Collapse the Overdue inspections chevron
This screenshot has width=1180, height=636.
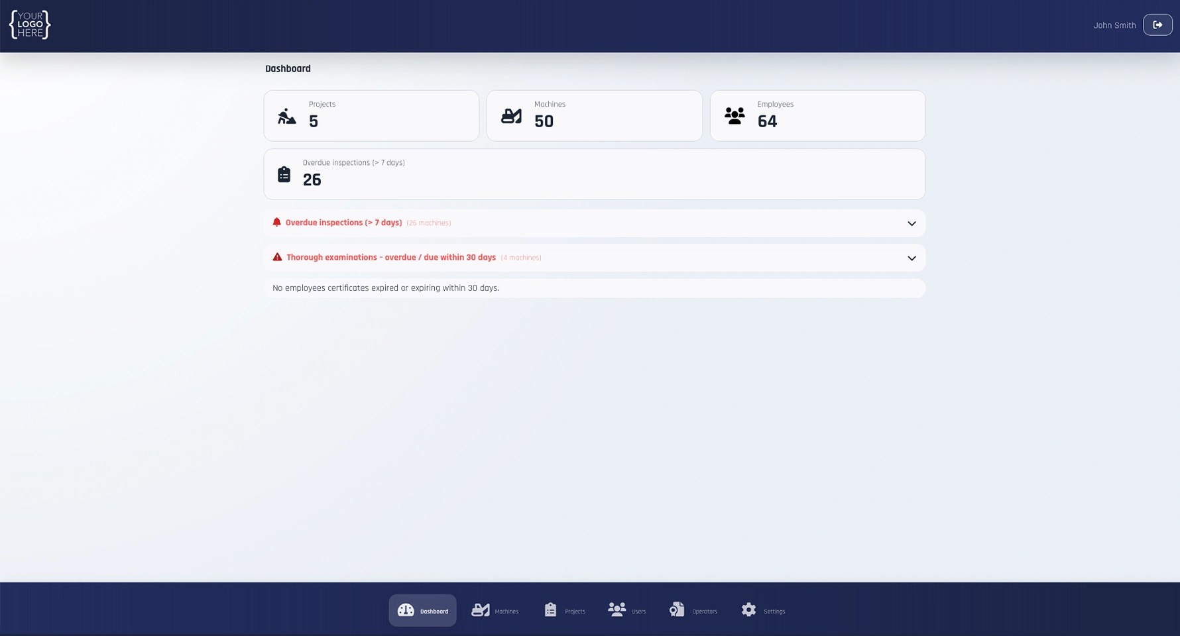point(911,223)
